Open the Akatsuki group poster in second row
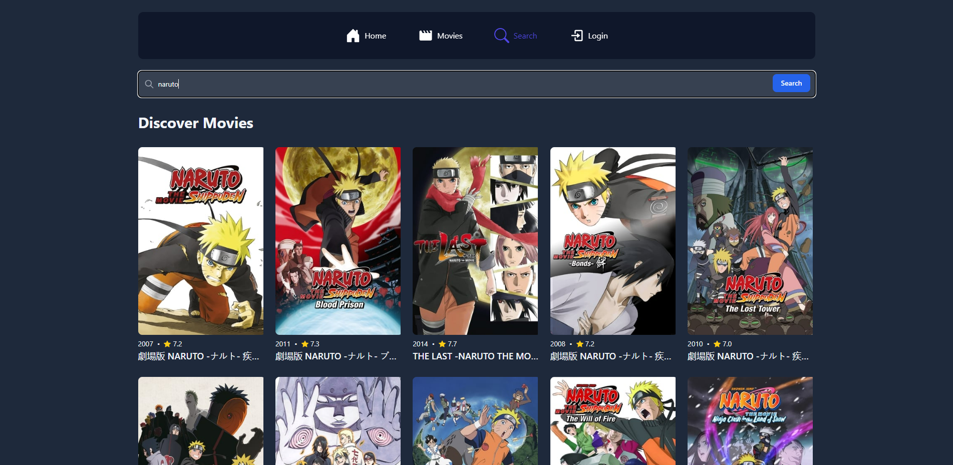This screenshot has width=953, height=465. coord(201,421)
